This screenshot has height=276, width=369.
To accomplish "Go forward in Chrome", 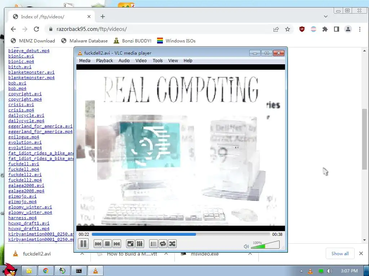I will [25, 29].
